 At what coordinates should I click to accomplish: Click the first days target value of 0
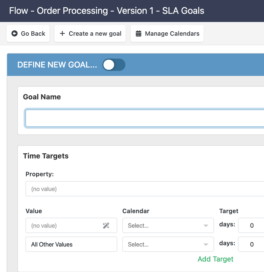click(x=251, y=226)
